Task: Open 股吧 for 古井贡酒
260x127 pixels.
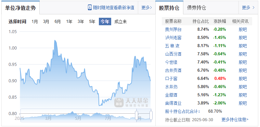Action: 243,70
